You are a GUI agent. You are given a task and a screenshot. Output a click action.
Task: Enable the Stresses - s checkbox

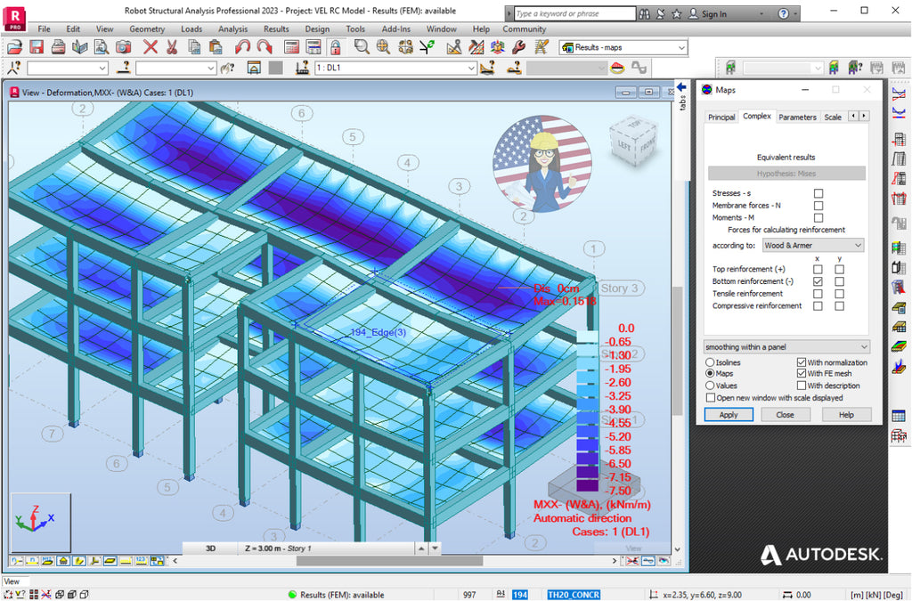[x=818, y=192]
